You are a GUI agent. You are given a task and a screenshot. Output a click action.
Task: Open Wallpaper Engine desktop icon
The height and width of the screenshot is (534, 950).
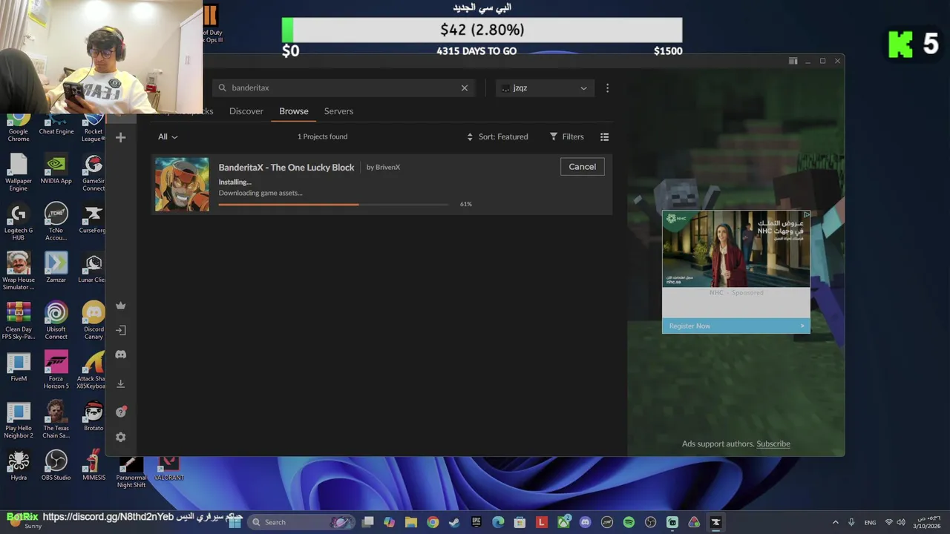tap(19, 172)
